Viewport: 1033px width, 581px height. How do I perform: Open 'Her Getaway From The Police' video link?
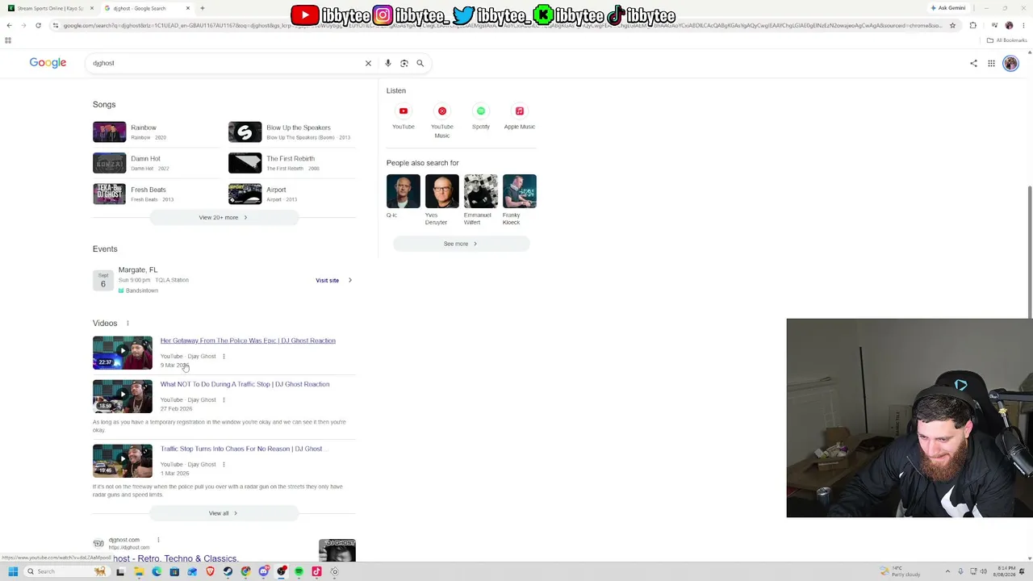pos(248,341)
